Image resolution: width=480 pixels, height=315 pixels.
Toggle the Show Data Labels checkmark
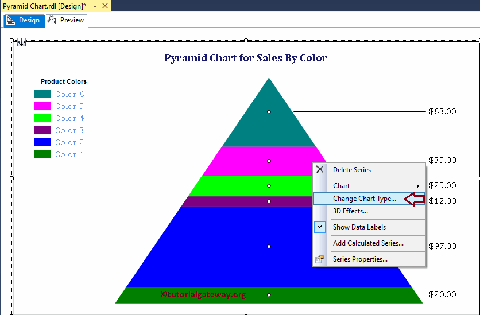coord(320,227)
